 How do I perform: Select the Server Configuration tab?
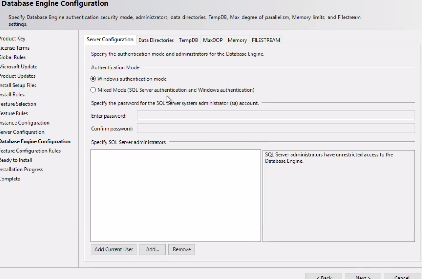pyautogui.click(x=110, y=40)
